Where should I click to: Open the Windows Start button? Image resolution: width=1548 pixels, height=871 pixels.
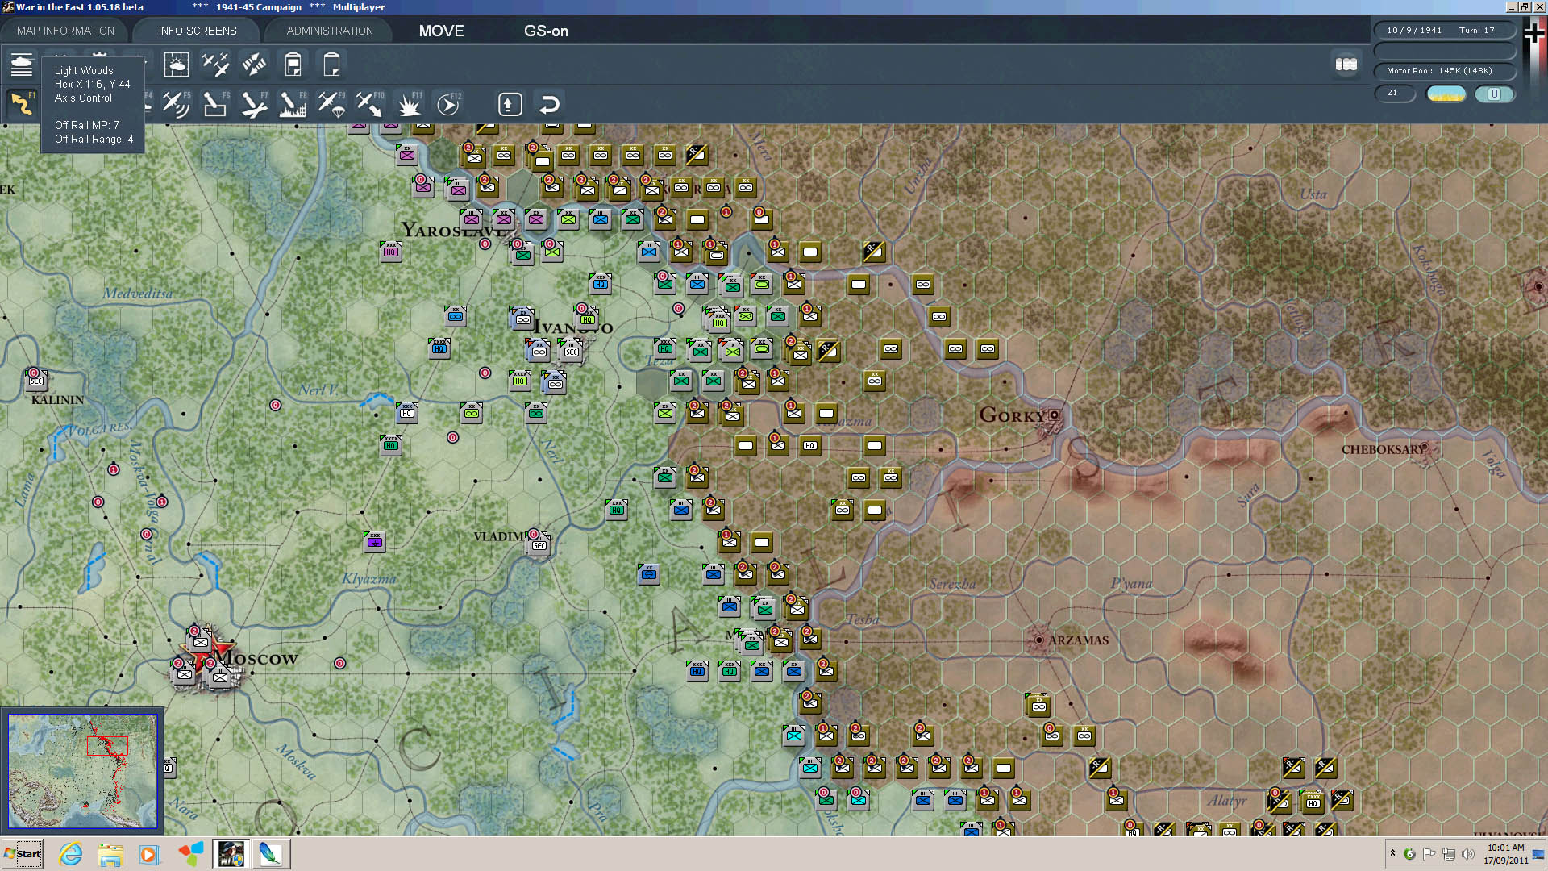[23, 853]
